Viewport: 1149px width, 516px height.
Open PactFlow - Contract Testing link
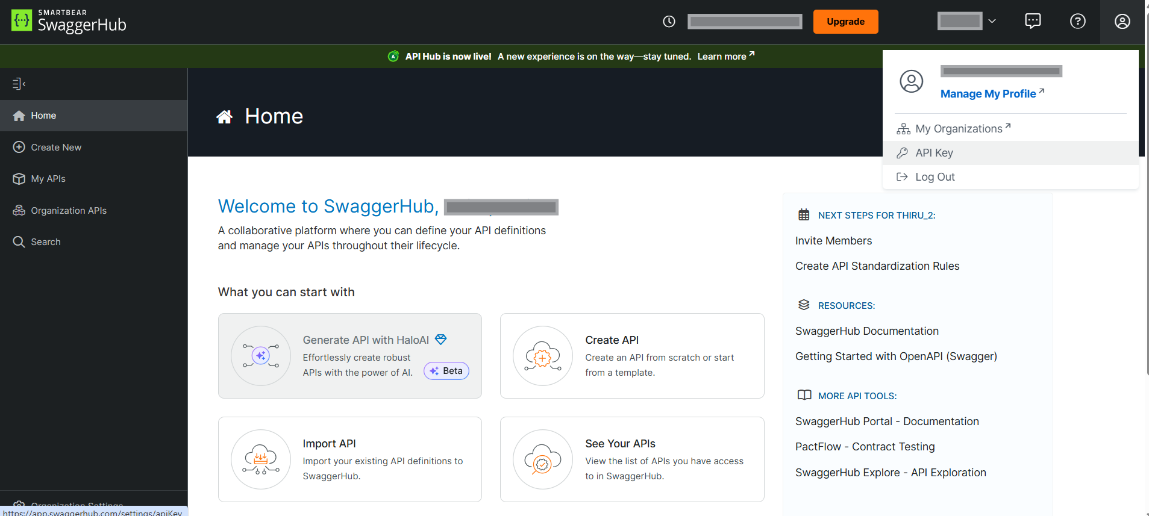[865, 447]
